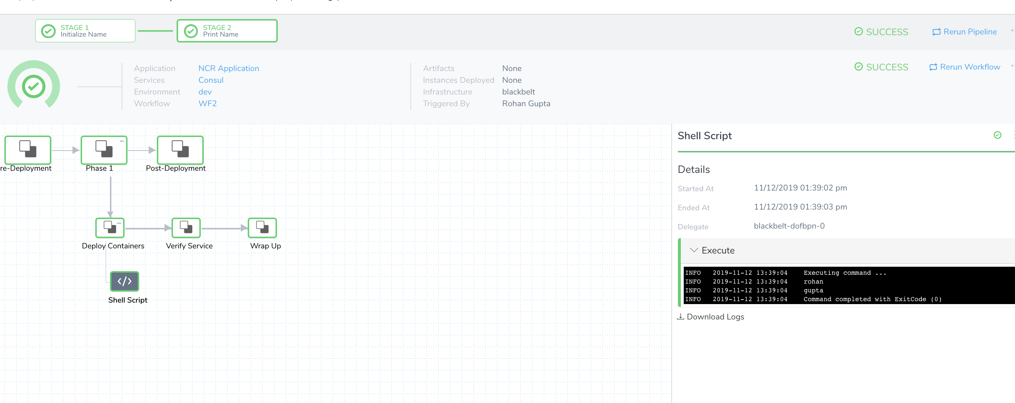
Task: Select the Wrap Up node icon
Action: tap(262, 228)
